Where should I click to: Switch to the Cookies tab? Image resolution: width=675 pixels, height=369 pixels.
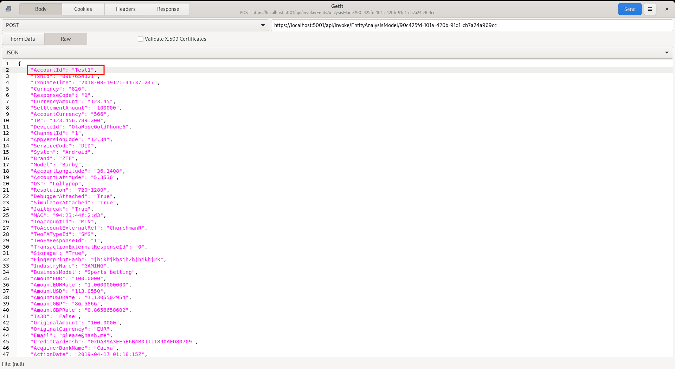[x=83, y=9]
